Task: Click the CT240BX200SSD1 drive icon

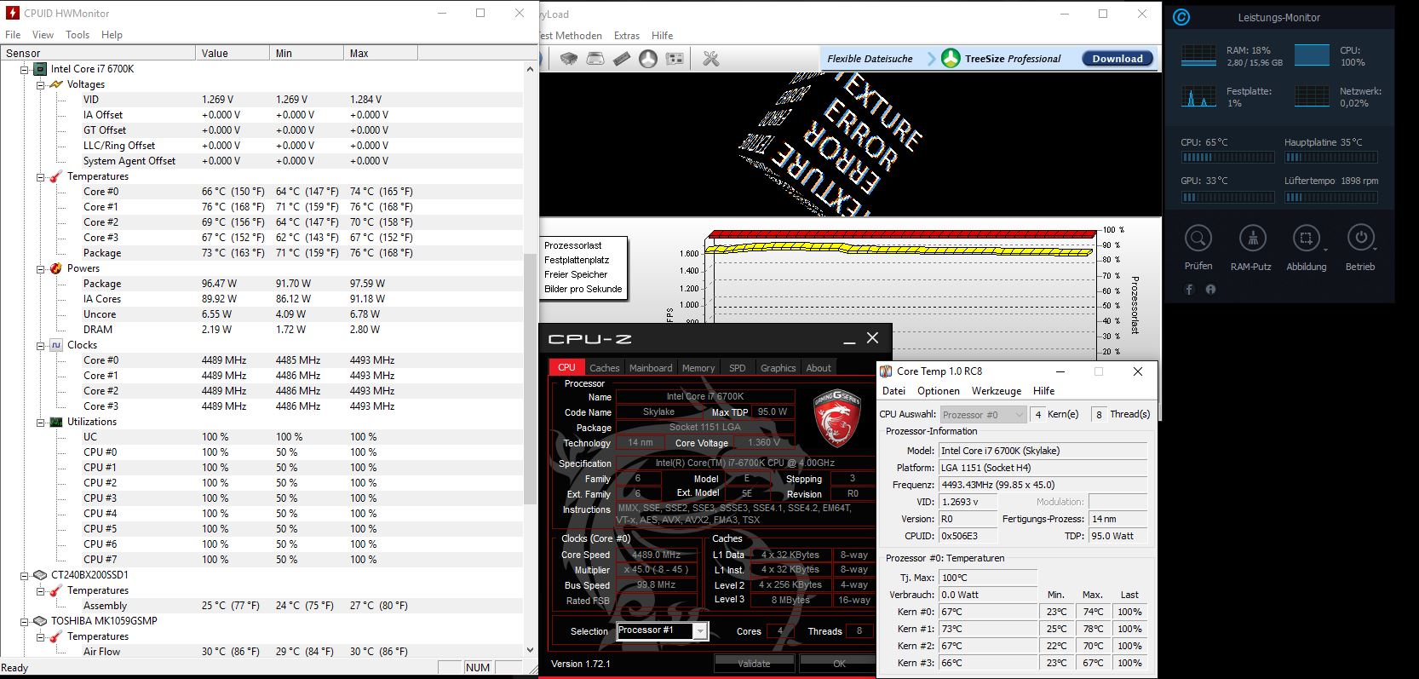Action: coord(39,575)
